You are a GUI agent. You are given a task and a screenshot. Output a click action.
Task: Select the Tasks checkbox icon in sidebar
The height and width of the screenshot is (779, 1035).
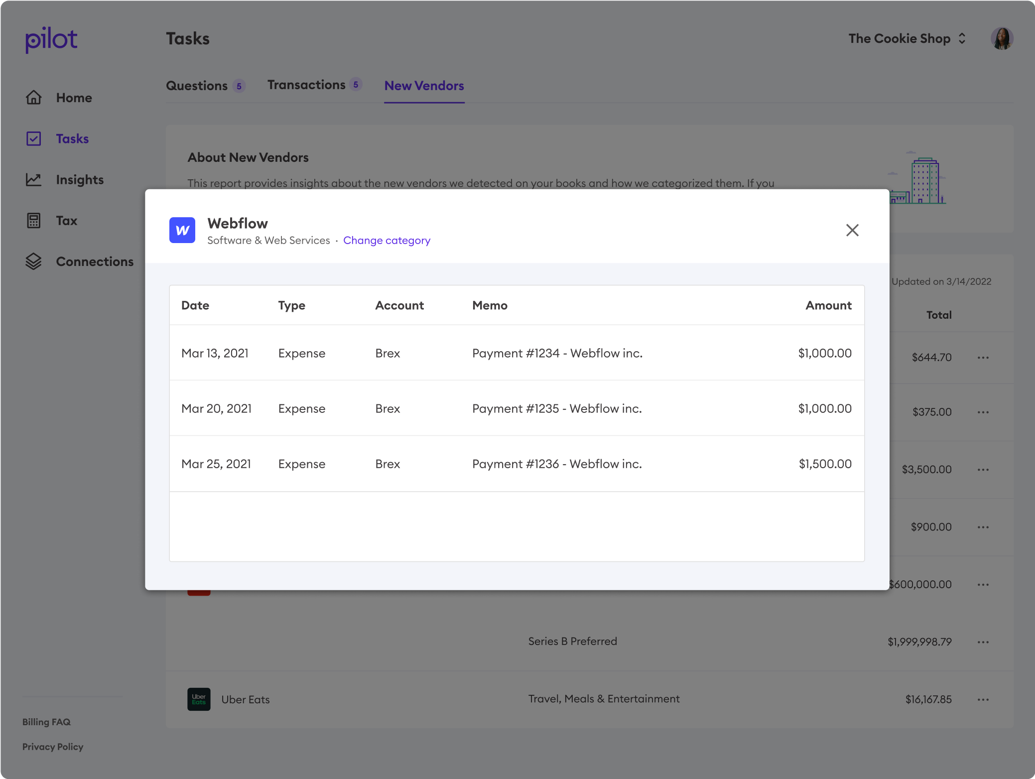33,138
